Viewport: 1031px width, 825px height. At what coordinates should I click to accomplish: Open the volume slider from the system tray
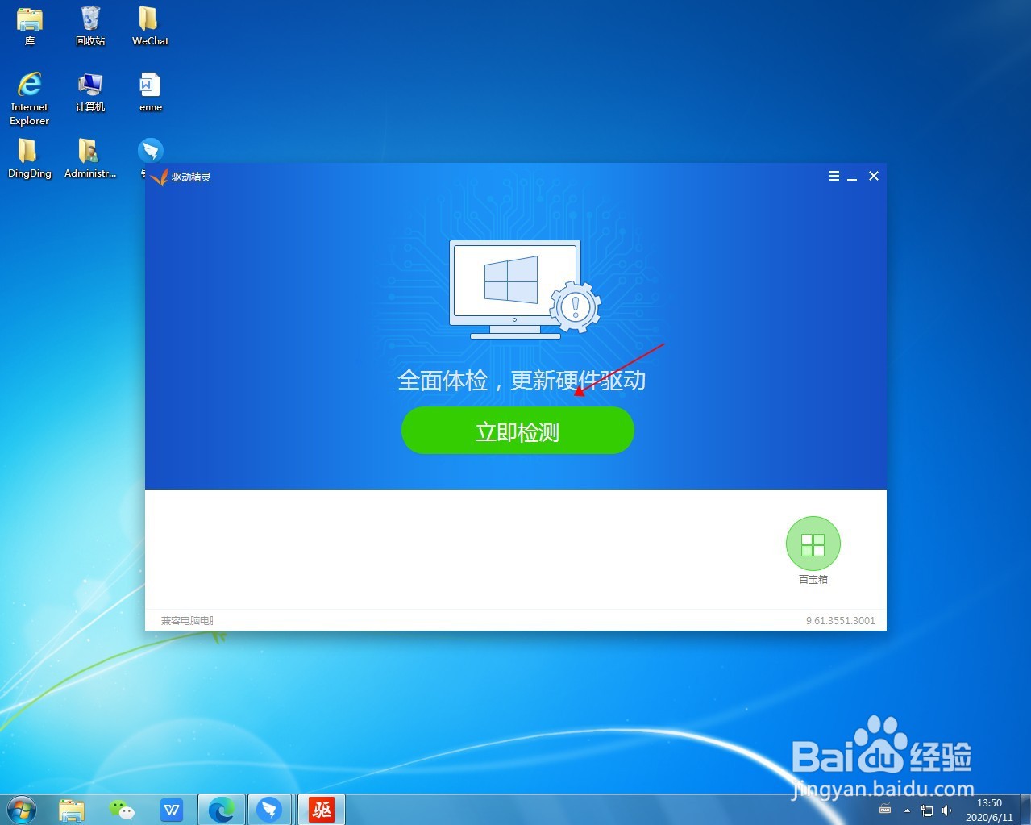pos(946,810)
